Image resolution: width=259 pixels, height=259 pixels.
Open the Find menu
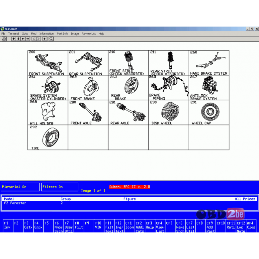34,34
